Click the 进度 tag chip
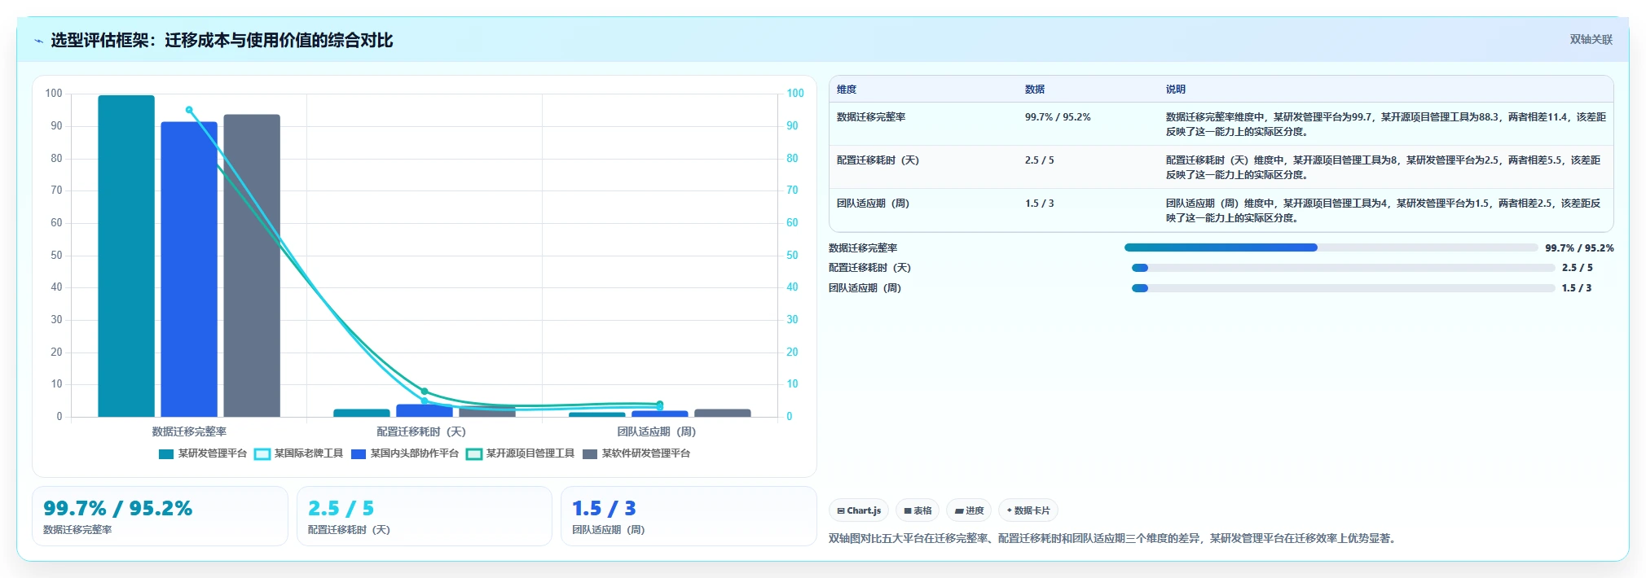The image size is (1646, 578). [969, 510]
